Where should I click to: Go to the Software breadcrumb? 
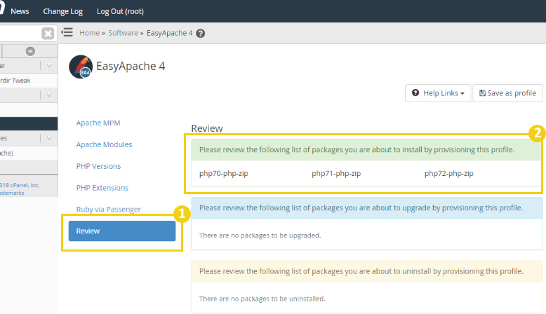(123, 33)
